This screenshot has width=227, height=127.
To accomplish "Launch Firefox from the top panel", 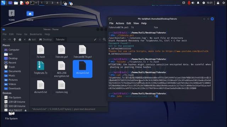I will (27, 3).
